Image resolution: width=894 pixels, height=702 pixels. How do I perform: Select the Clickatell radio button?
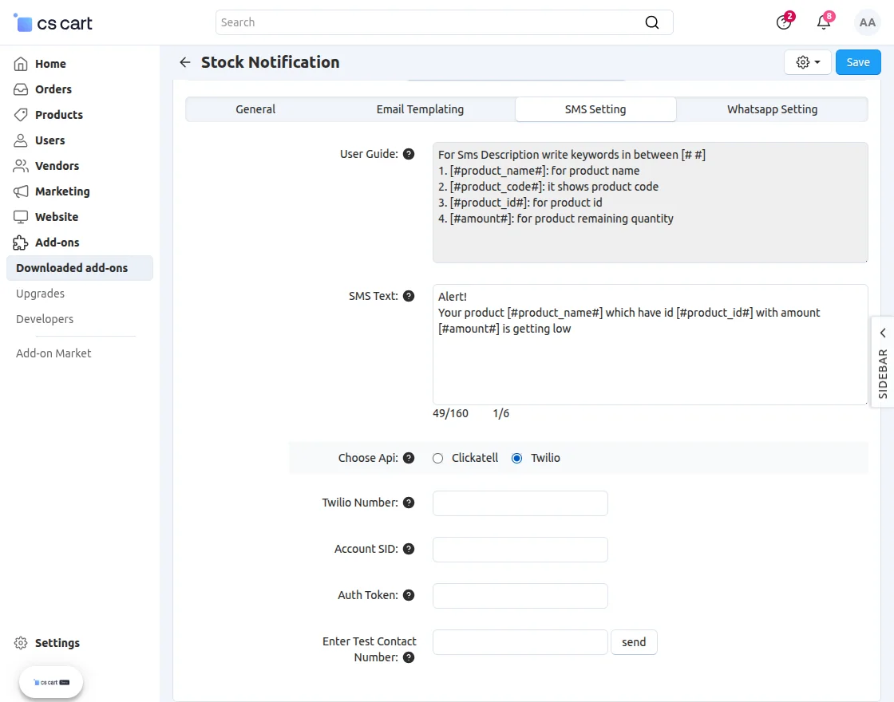coord(437,458)
